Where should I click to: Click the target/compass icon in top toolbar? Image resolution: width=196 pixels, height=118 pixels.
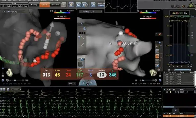[71, 5]
